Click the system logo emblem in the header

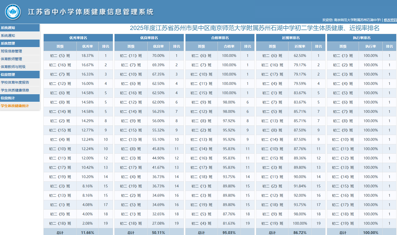(13, 12)
